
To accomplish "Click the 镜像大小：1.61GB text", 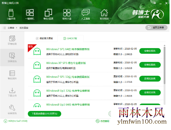I will [x=123, y=68].
